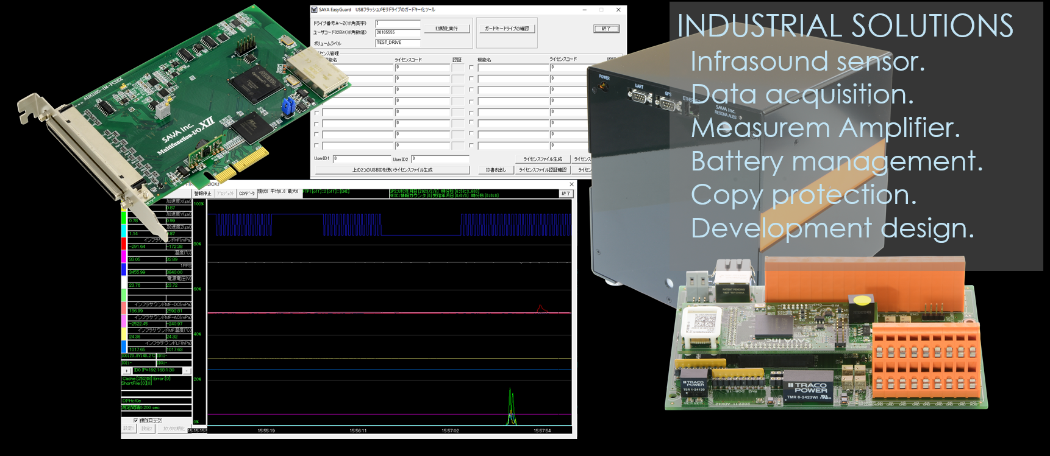Click the 15:57:54 time axis label

[542, 431]
